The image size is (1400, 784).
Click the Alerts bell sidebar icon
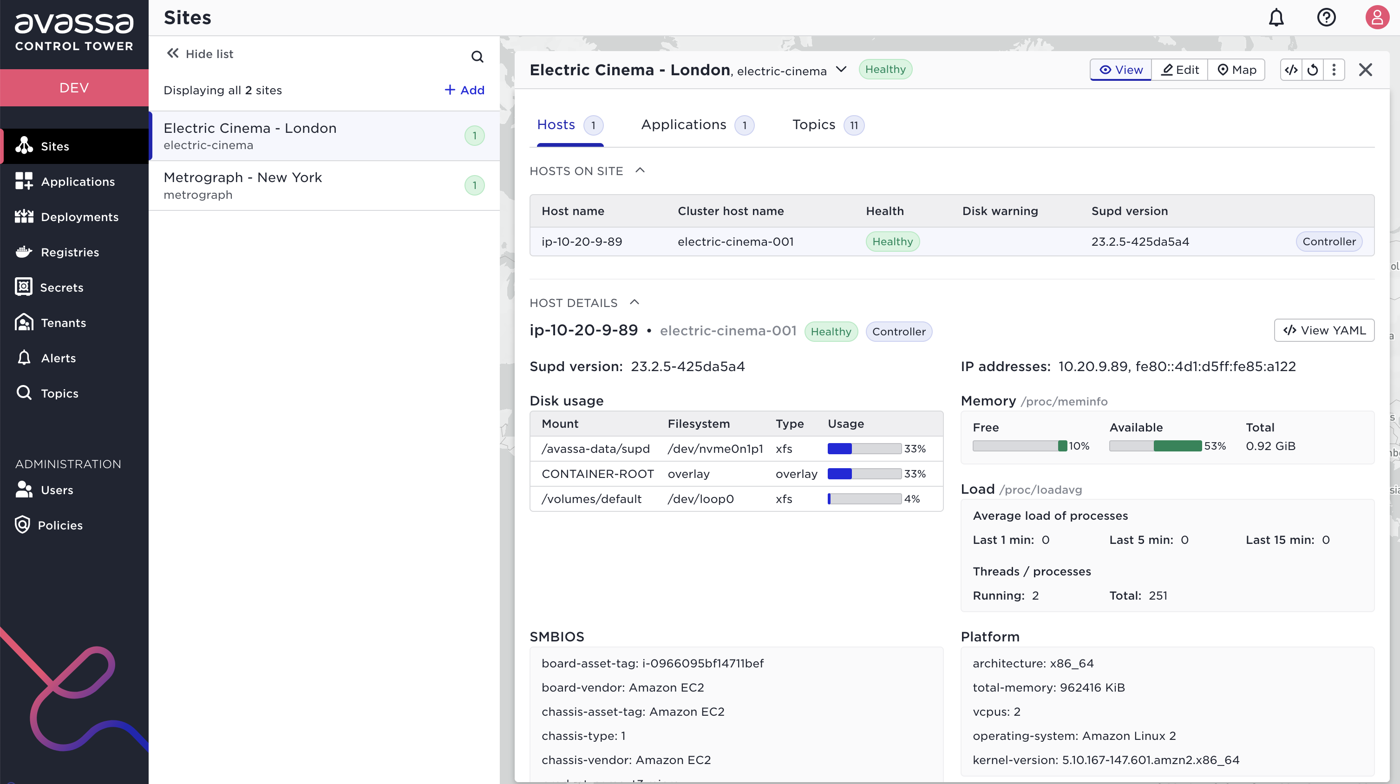pos(24,358)
